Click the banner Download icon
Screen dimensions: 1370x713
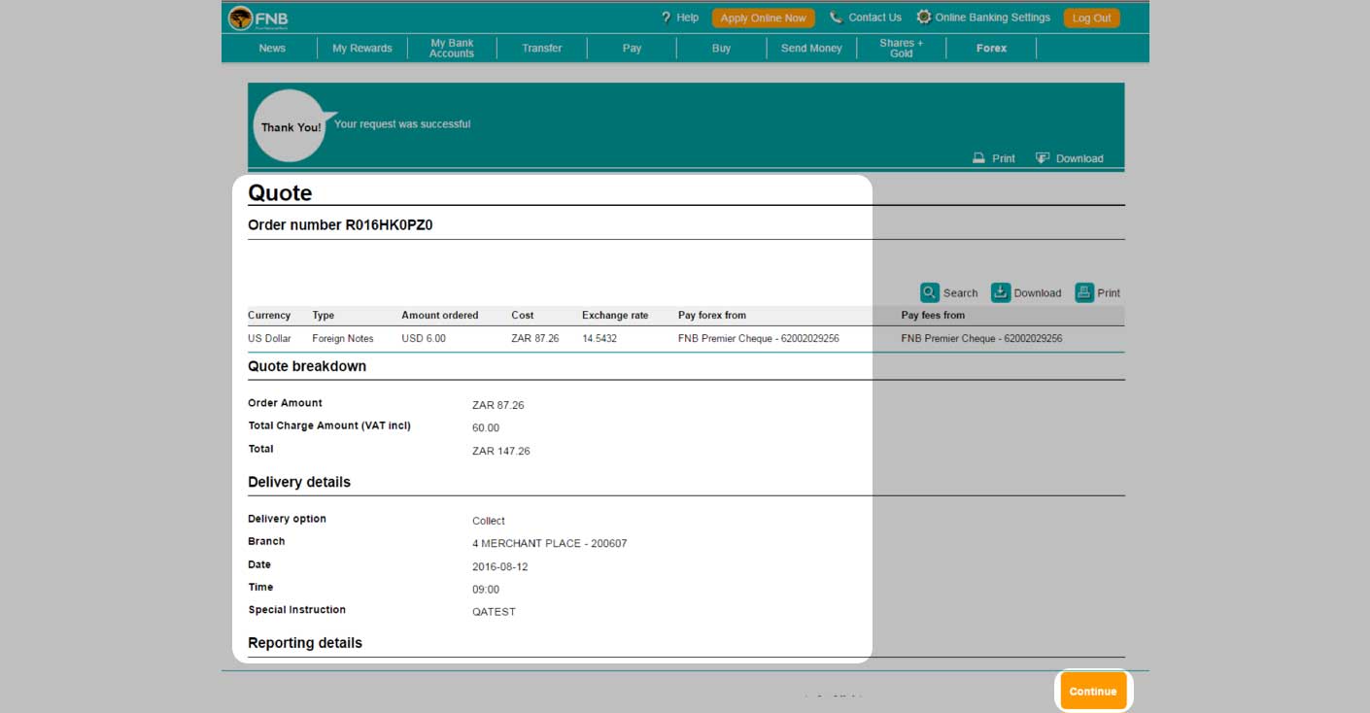1043,158
